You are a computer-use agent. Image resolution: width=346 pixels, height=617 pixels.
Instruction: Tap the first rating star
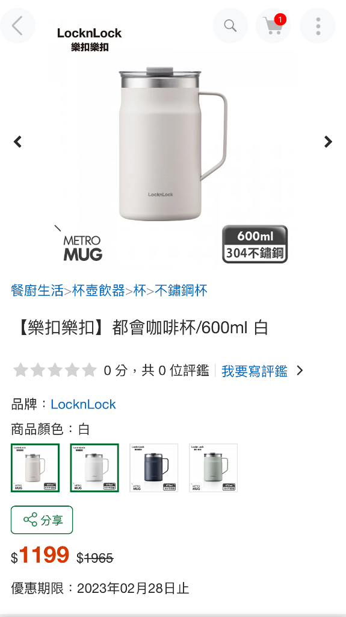[20, 371]
